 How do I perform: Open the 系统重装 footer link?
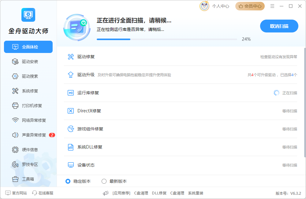coord(196,193)
